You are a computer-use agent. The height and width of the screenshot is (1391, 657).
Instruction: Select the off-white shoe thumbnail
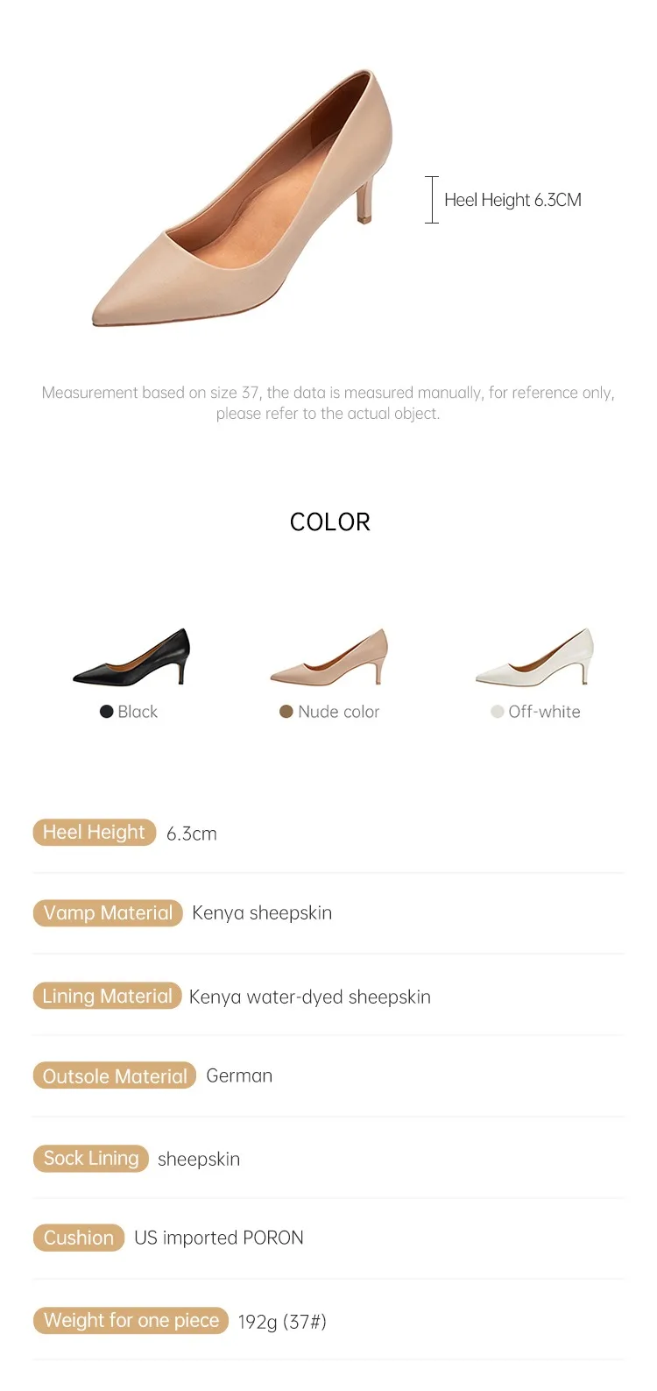click(x=534, y=657)
